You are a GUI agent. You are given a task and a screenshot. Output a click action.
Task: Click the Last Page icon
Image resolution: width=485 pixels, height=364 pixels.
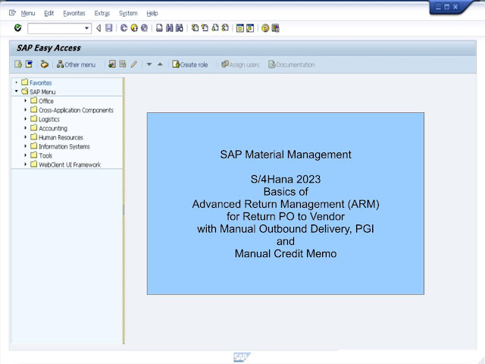[x=225, y=28]
